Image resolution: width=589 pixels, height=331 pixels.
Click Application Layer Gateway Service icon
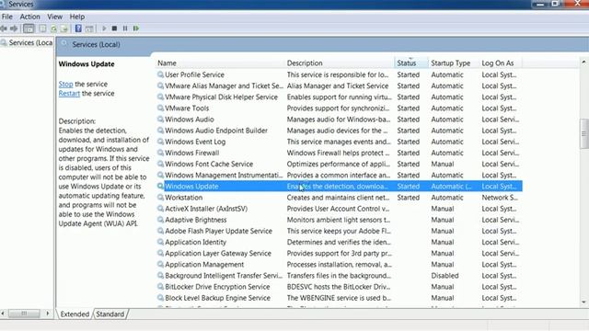point(160,254)
